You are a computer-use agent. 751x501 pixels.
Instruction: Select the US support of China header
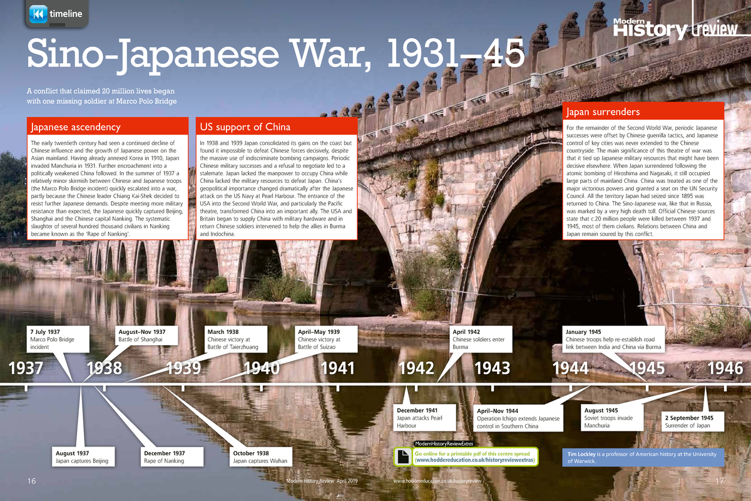click(x=243, y=127)
